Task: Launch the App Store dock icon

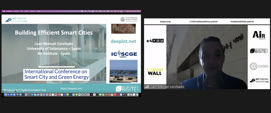Action: (x=11, y=95)
